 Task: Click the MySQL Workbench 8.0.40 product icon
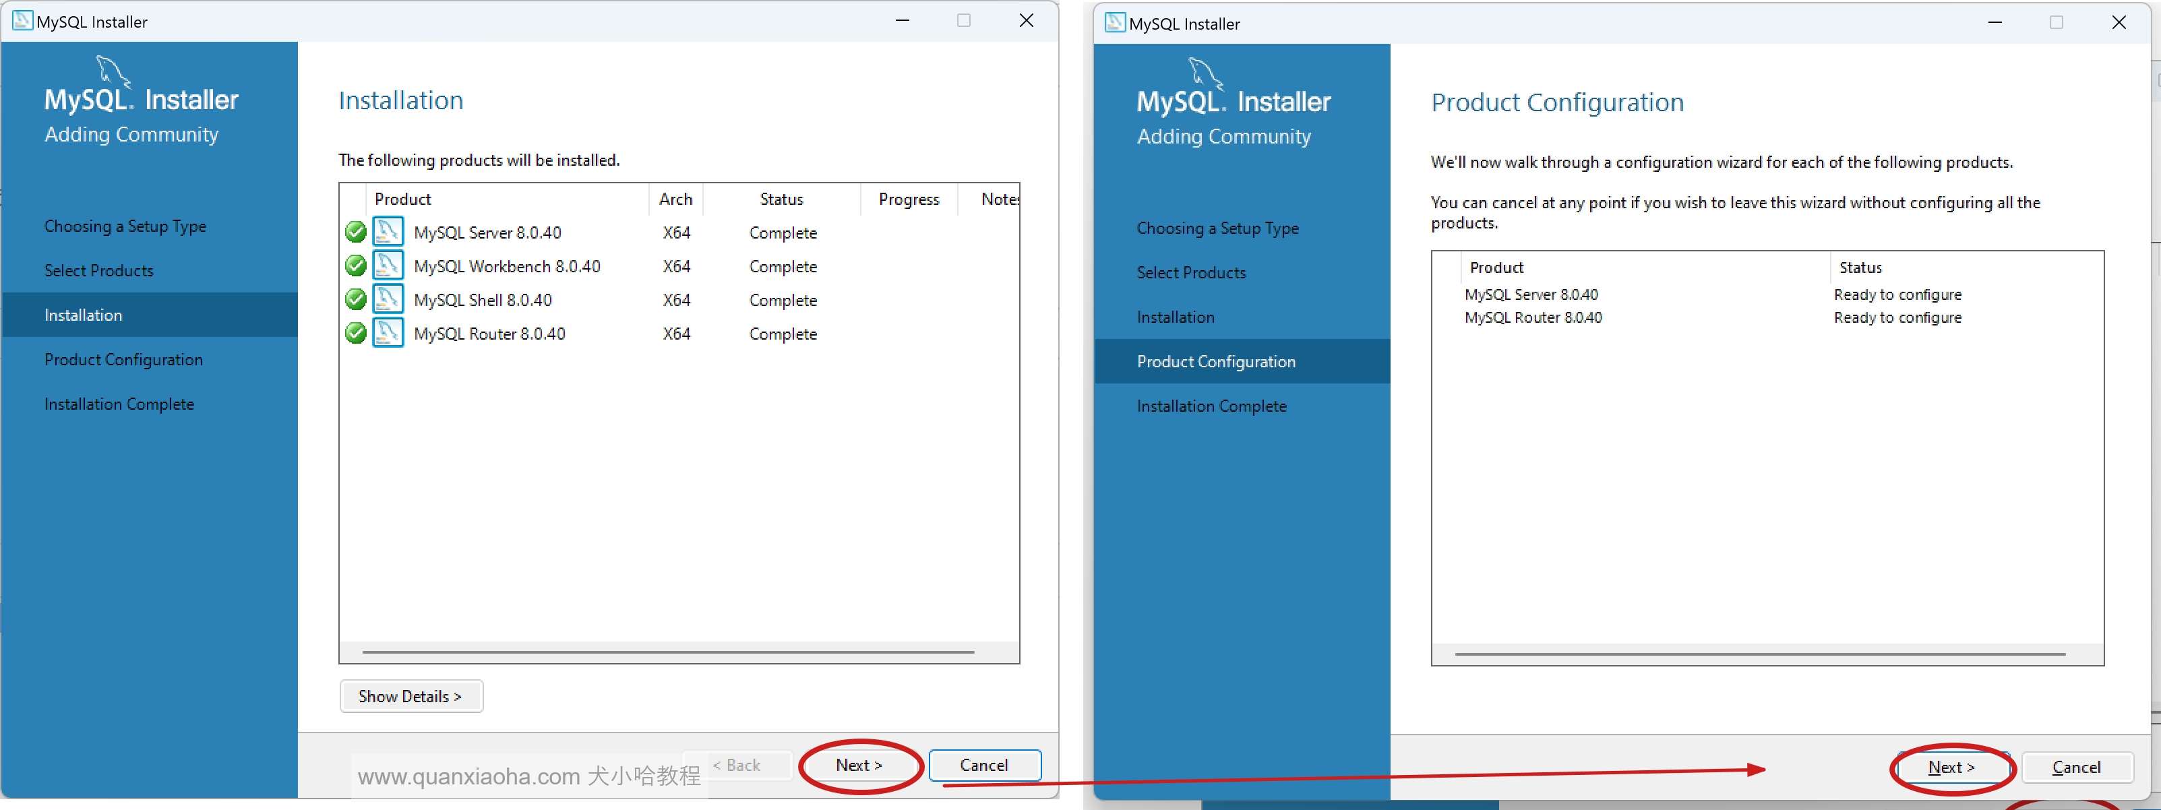pyautogui.click(x=388, y=265)
